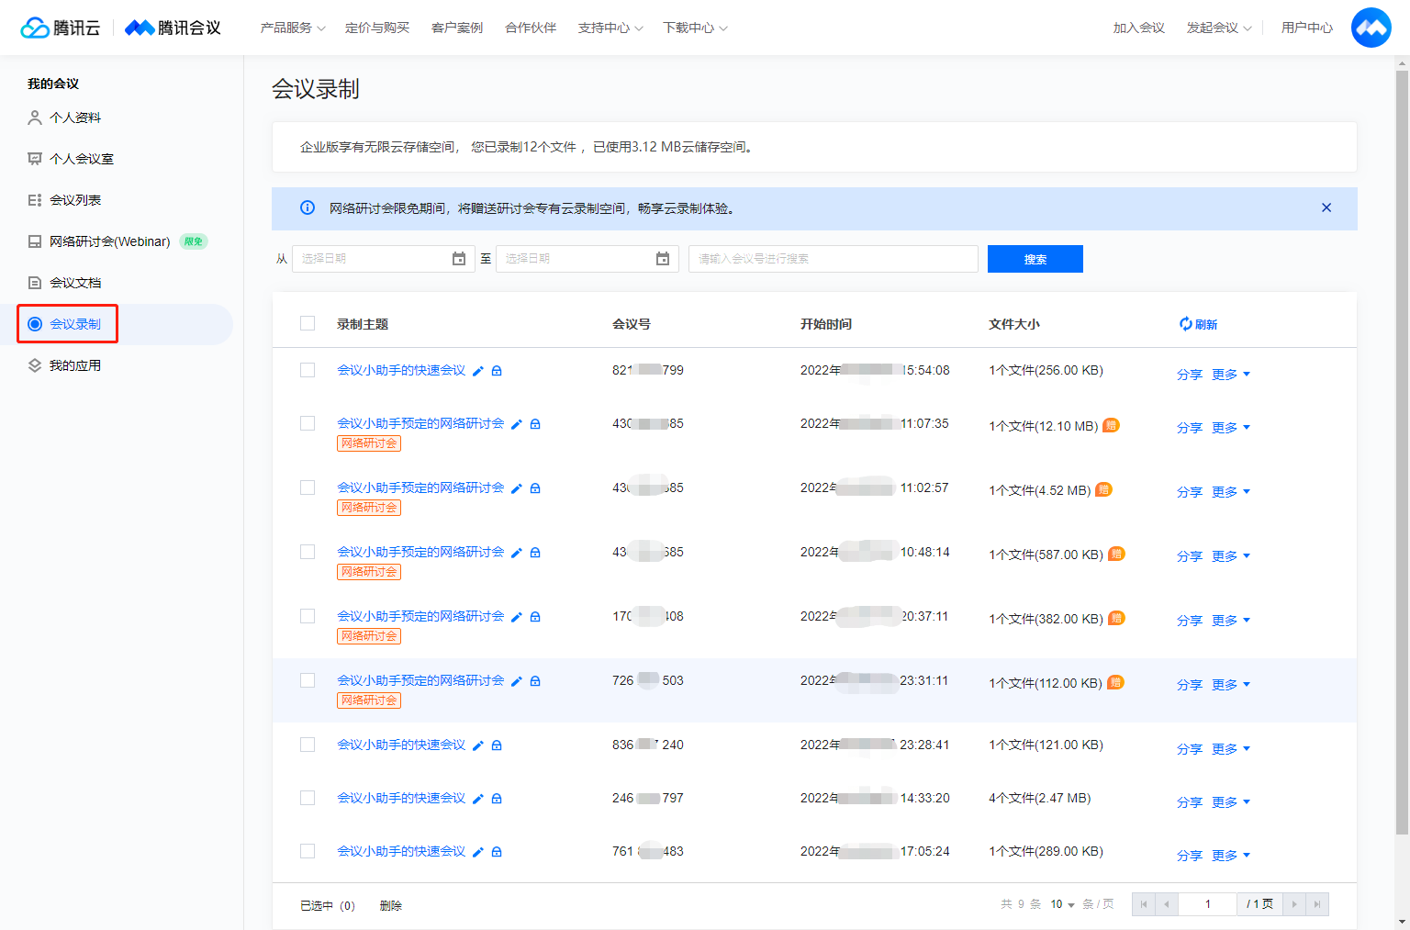This screenshot has height=930, width=1410.
Task: Click the Tencent Meeting logo
Action: [173, 28]
